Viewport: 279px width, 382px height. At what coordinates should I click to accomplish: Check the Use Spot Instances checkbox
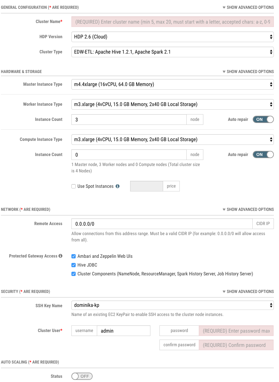(x=74, y=186)
